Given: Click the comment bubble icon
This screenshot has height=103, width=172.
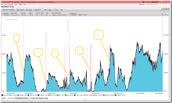Looking at the screenshot, I should 168,9.
